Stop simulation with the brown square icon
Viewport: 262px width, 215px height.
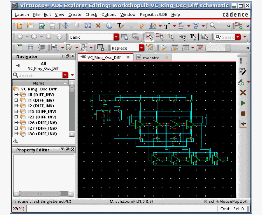(243, 114)
